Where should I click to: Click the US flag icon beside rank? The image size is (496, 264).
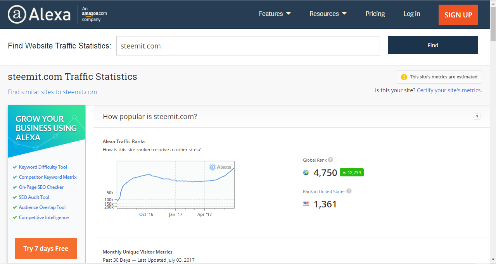click(306, 204)
